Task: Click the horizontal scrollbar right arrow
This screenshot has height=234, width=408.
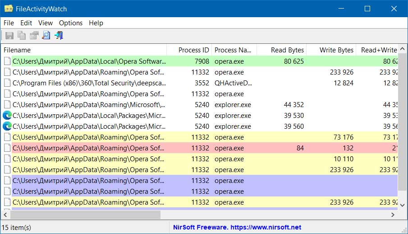Action: click(393, 215)
